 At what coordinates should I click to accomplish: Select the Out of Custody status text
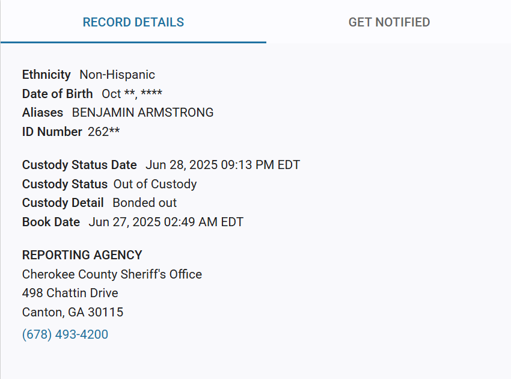155,184
